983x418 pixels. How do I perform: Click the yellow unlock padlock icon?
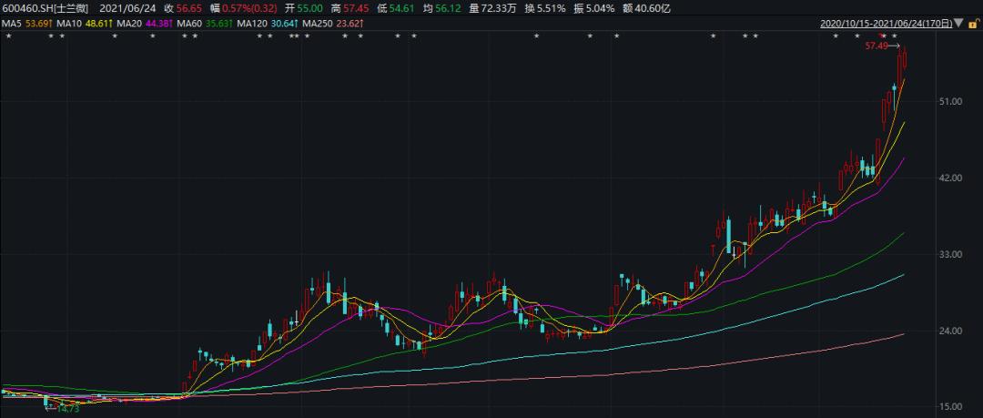pos(972,24)
